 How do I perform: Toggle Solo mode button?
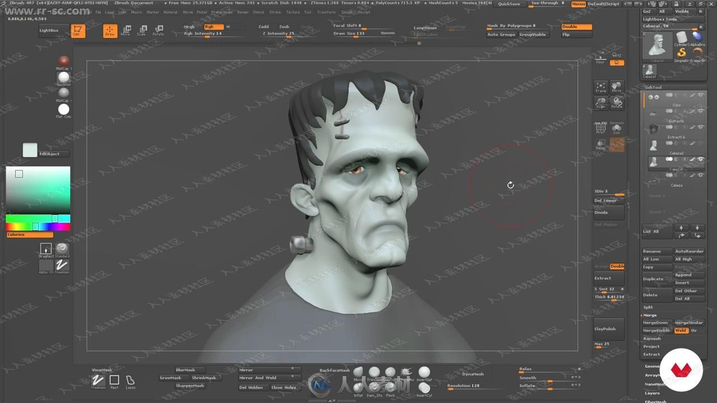pos(616,128)
